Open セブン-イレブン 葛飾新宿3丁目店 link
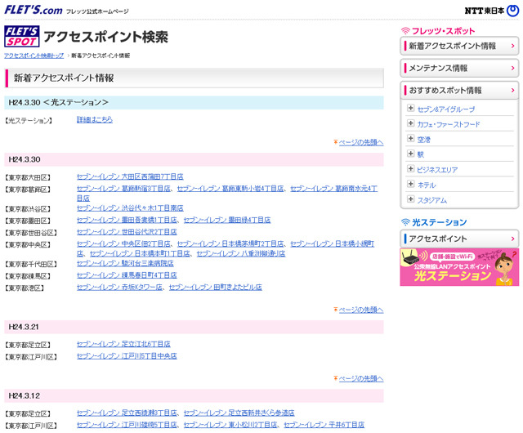523x433 pixels. click(x=123, y=189)
